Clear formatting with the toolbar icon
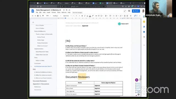The image size is (176, 99). (131, 16)
